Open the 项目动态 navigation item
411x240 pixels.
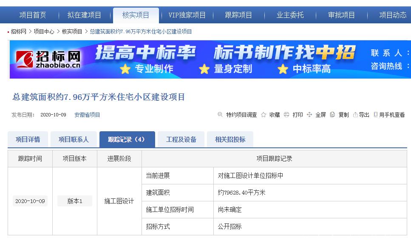393,15
